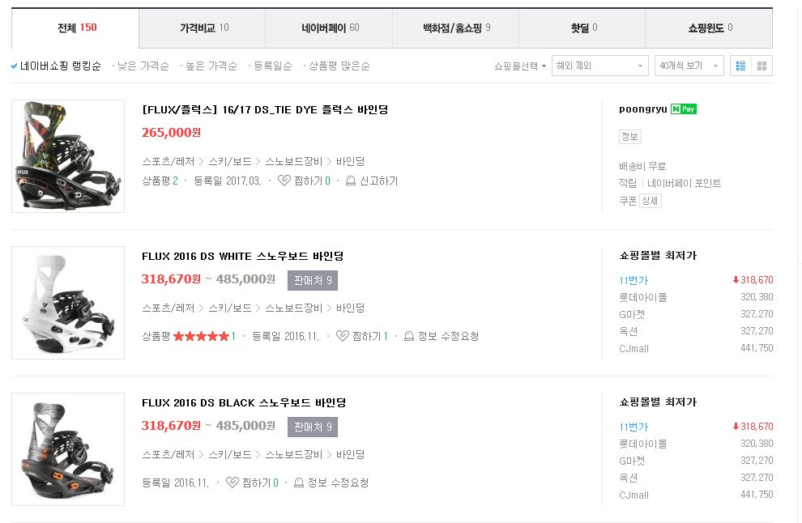Click 스키/보드 category in DS WHITE listing
802x523 pixels.
(229, 308)
